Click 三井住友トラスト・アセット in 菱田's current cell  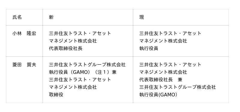(x=170, y=65)
